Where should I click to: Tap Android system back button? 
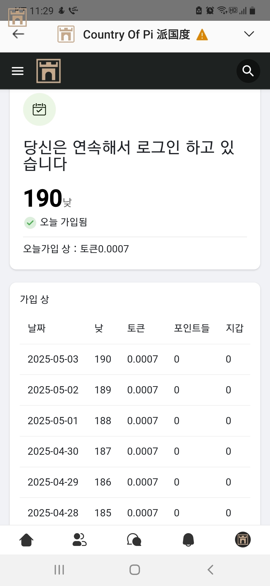tap(210, 570)
